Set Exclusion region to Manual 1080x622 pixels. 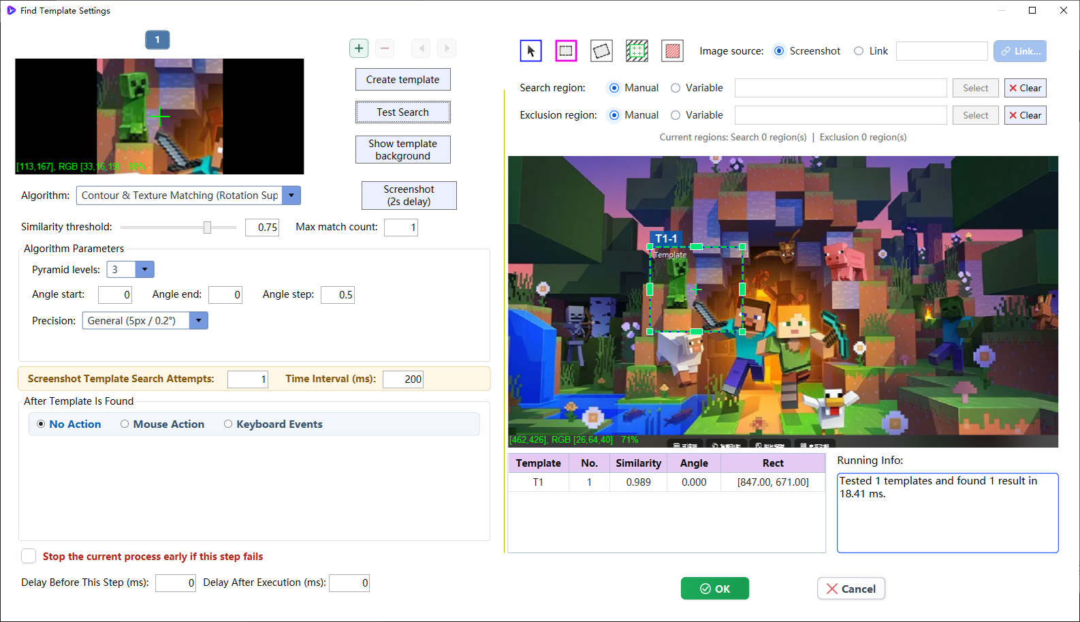(x=614, y=115)
